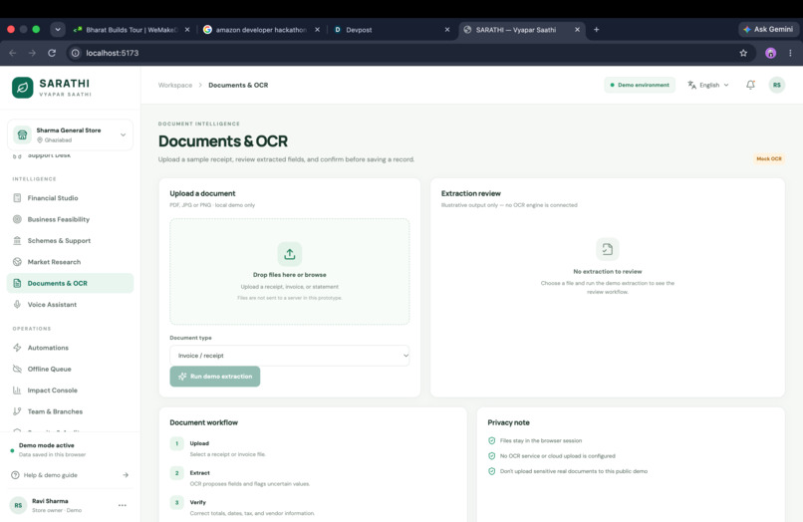Close the Devpost tab
The image size is (803, 522).
[447, 30]
